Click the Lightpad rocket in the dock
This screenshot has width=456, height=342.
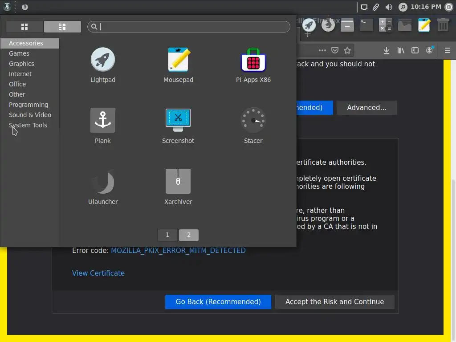(309, 25)
